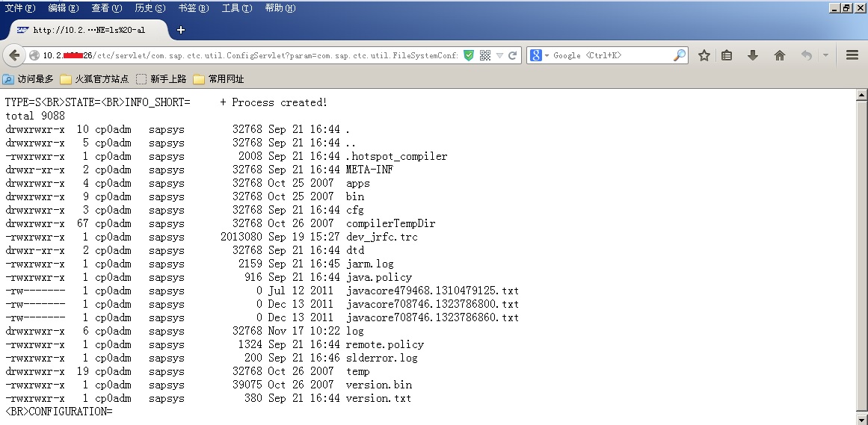Click the vertical scrollbar up arrow

(861, 95)
